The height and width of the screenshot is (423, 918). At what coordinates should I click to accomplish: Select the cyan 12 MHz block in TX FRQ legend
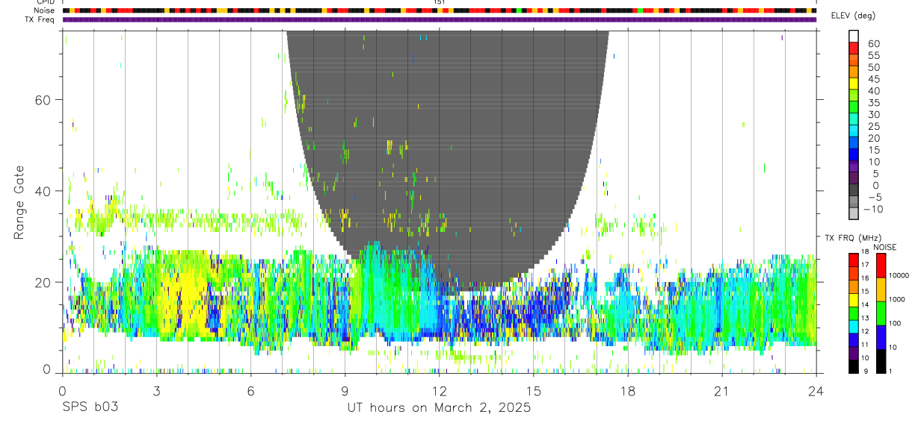click(854, 326)
